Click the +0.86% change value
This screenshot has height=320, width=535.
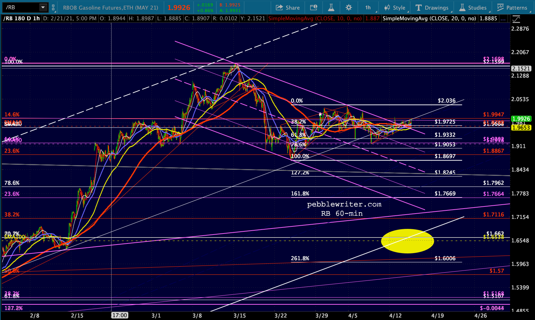point(205,11)
